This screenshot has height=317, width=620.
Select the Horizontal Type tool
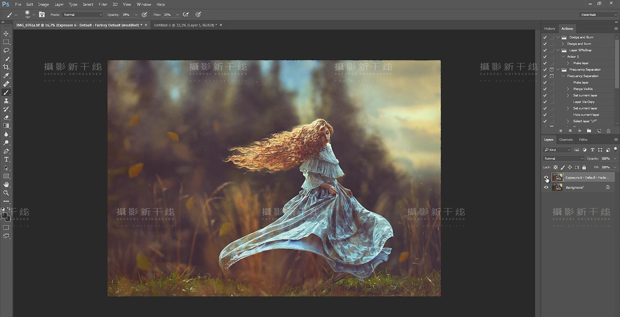tap(6, 160)
